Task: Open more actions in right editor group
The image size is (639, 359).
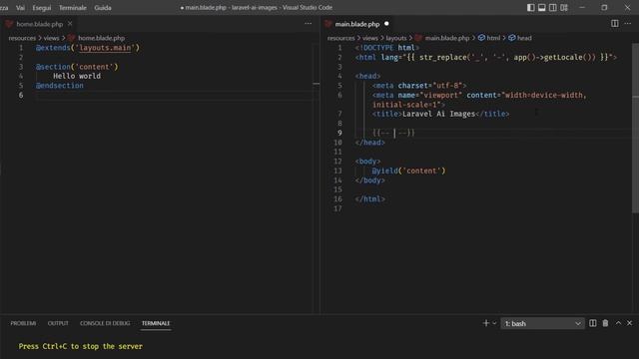Action: click(x=628, y=24)
